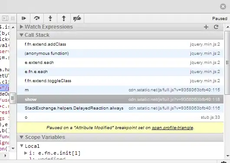
Task: Expand the i: e.fn.e.init[1] variable
Action: tap(26, 153)
